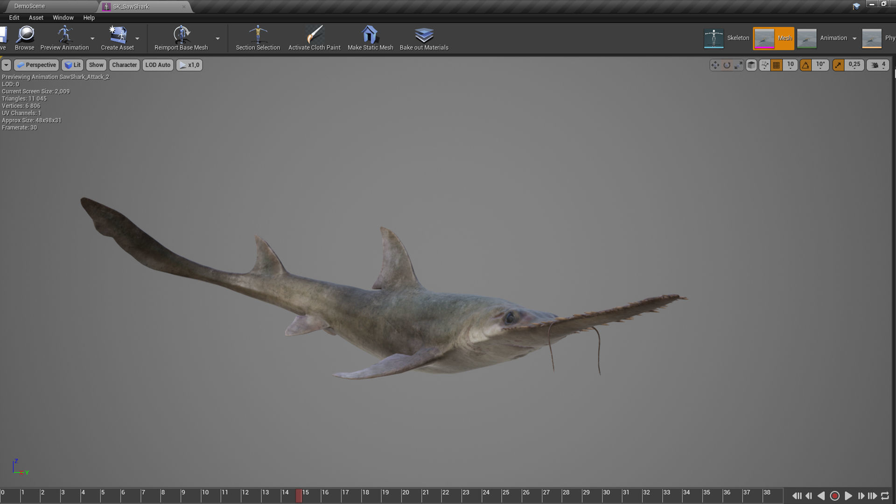This screenshot has height=504, width=896.
Task: Open the camera speed dropdown
Action: pyautogui.click(x=878, y=65)
